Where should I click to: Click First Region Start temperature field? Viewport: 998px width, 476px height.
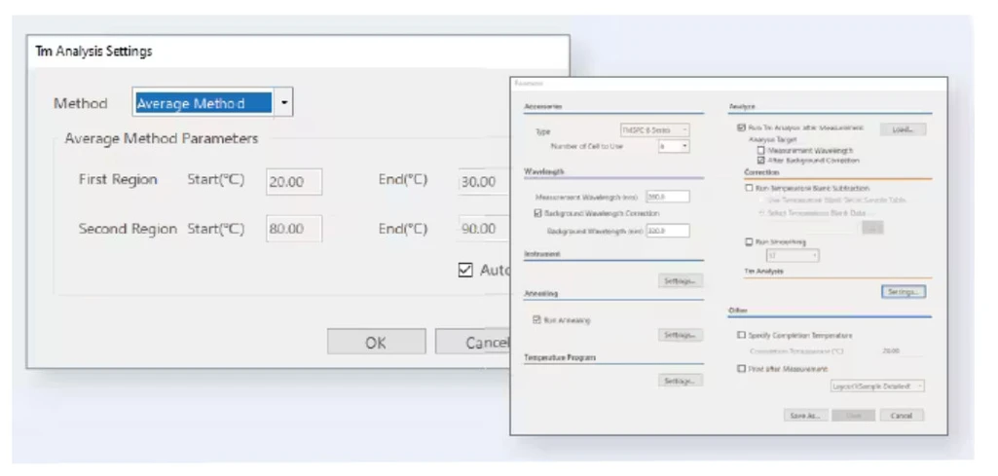point(293,182)
